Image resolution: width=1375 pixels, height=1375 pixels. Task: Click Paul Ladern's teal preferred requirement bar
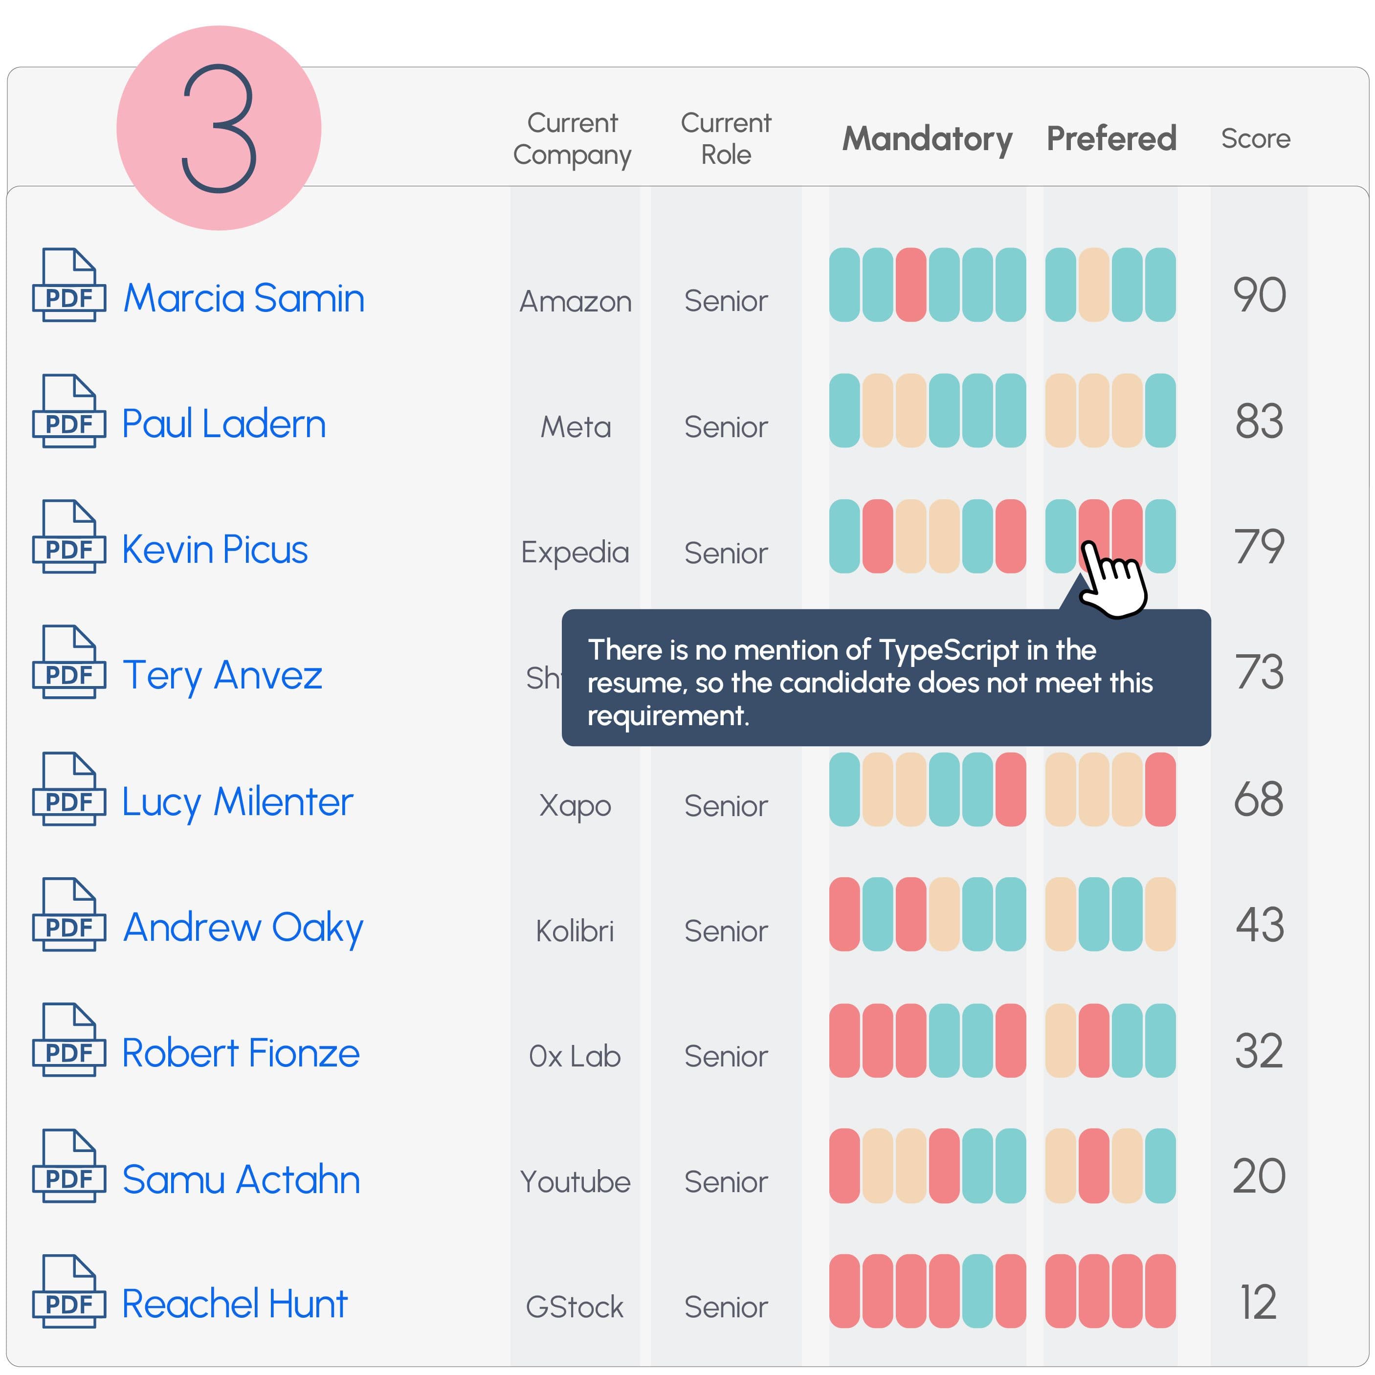click(1160, 411)
